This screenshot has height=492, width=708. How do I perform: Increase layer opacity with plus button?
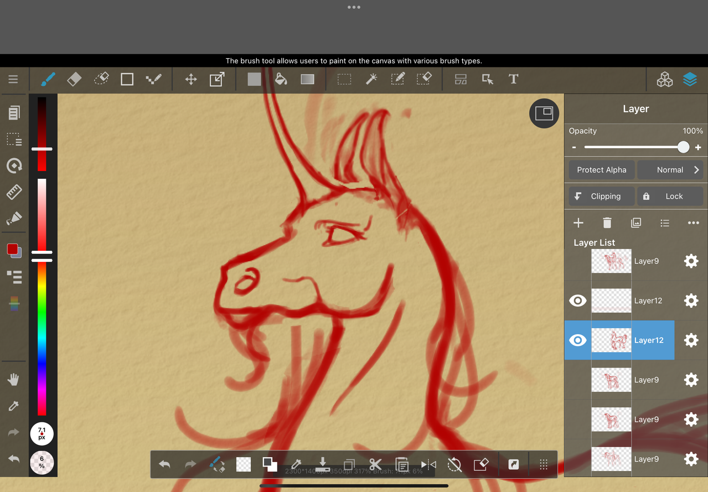tap(698, 147)
